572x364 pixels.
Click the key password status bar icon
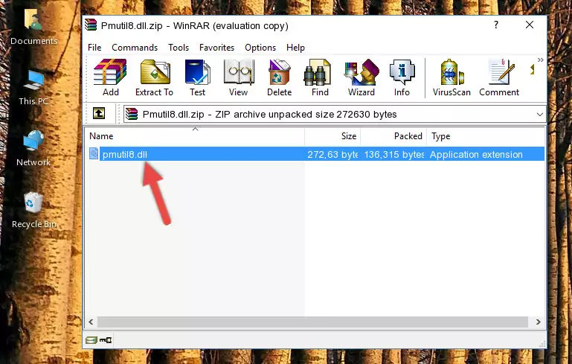[x=106, y=340]
